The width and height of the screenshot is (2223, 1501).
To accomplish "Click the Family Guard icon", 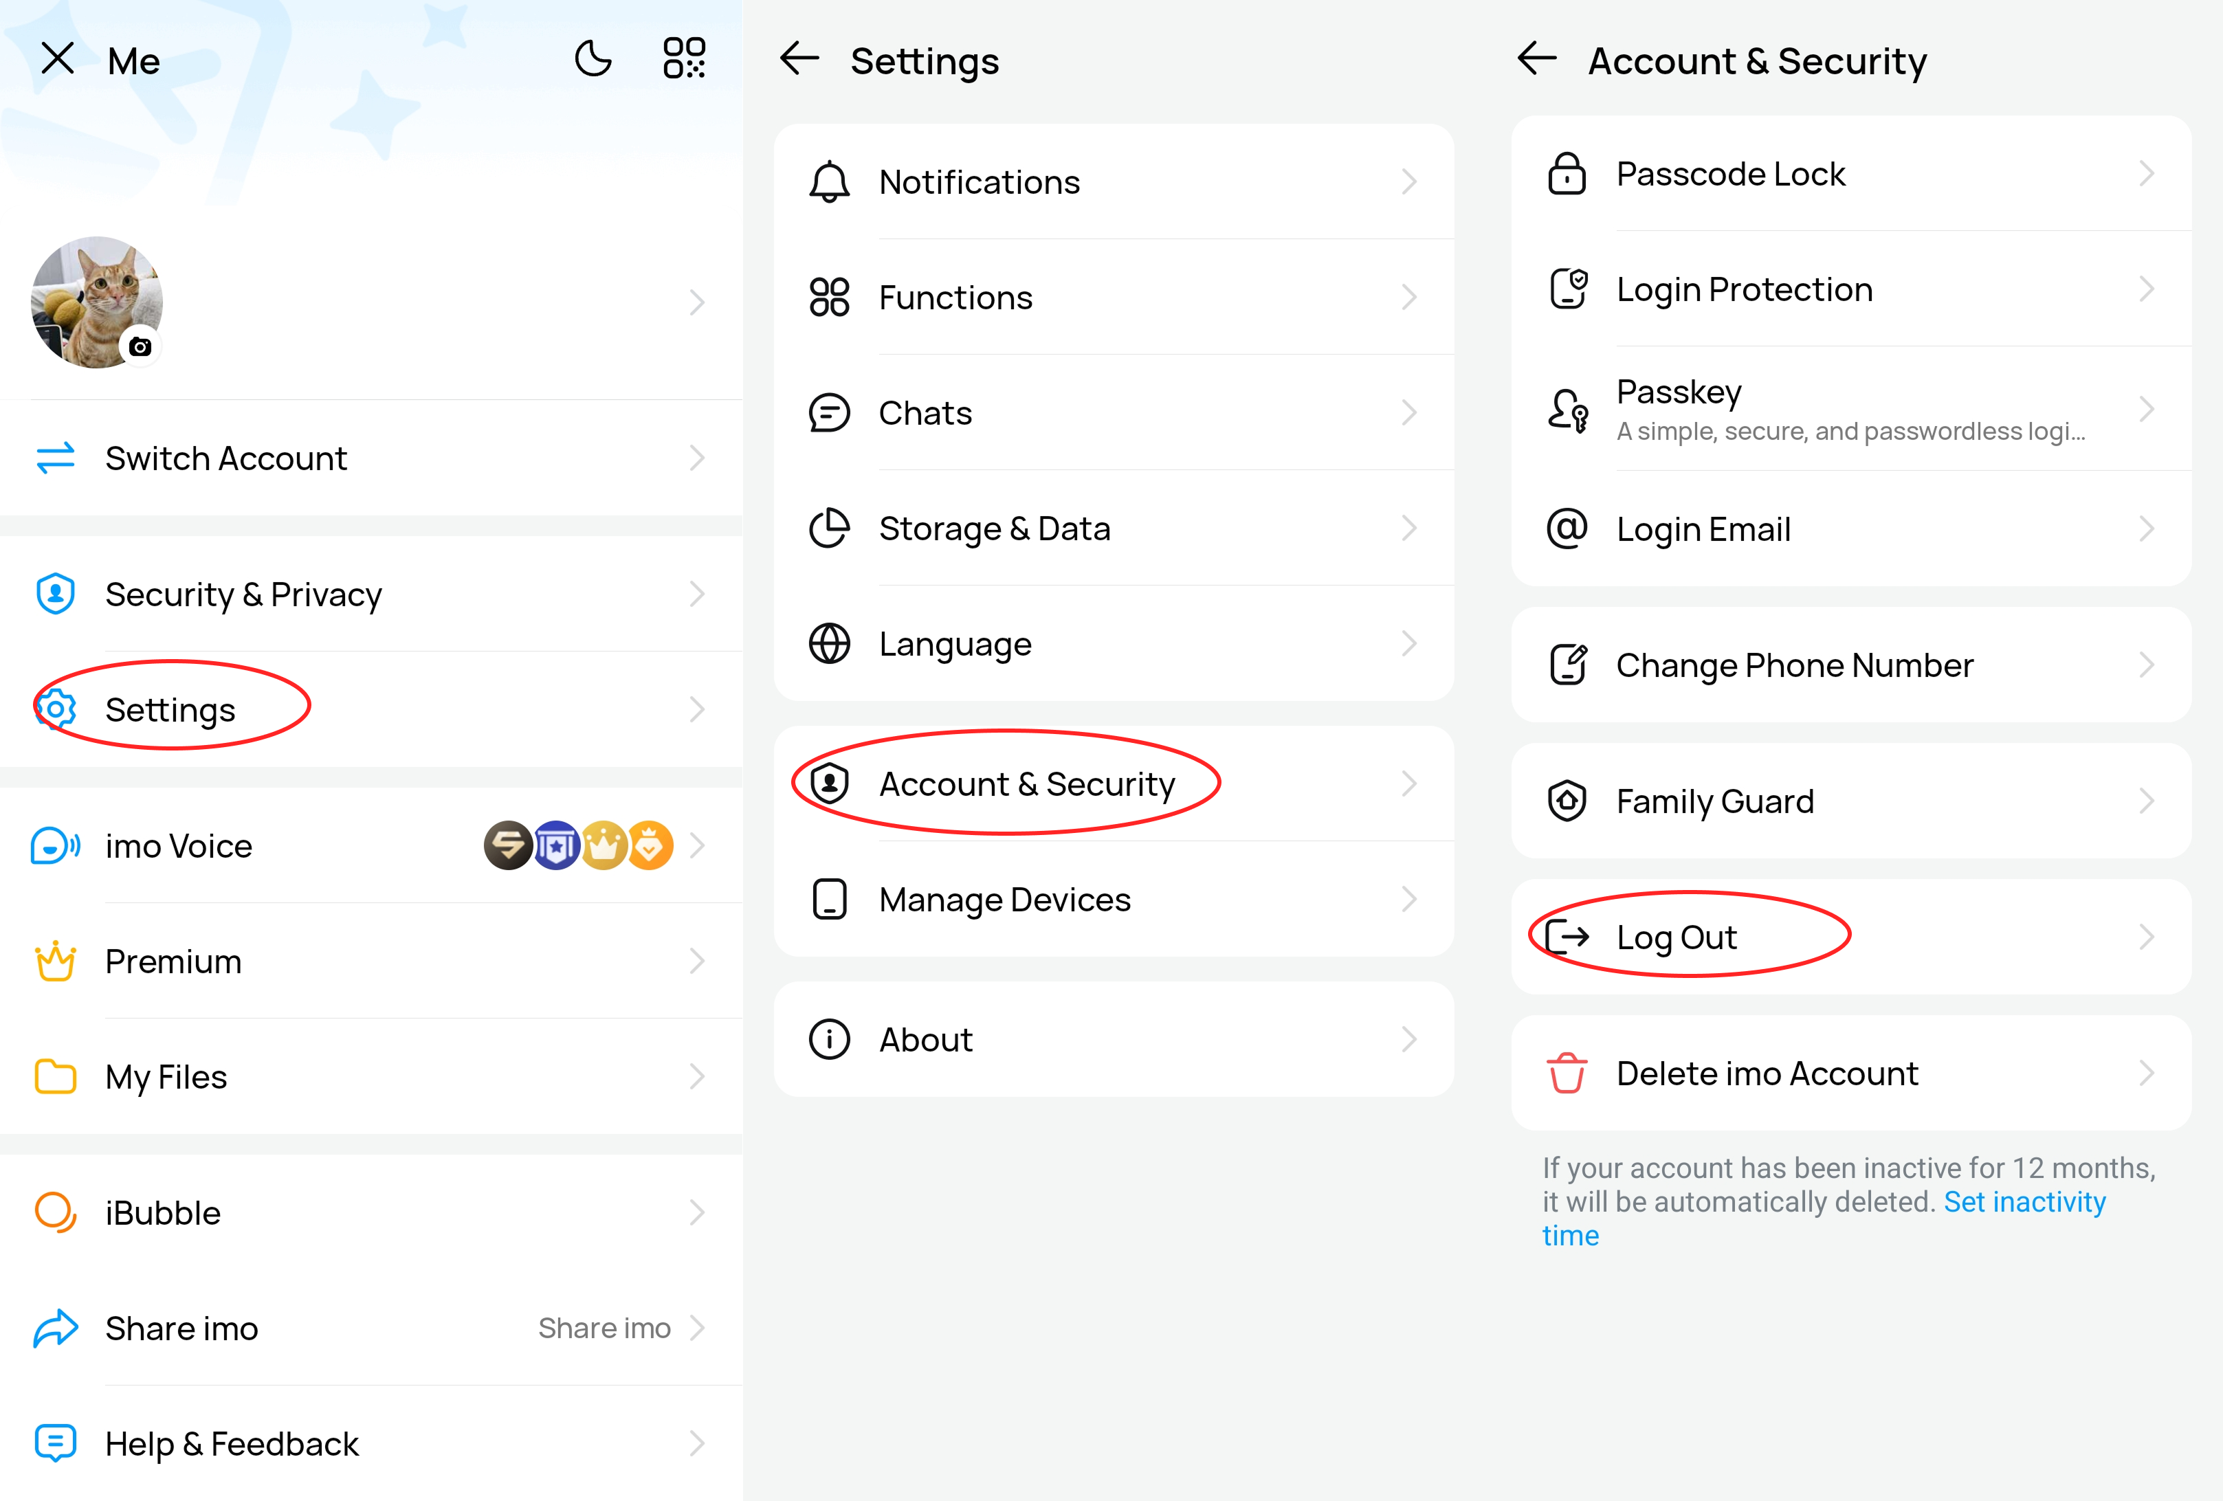I will pyautogui.click(x=1567, y=801).
